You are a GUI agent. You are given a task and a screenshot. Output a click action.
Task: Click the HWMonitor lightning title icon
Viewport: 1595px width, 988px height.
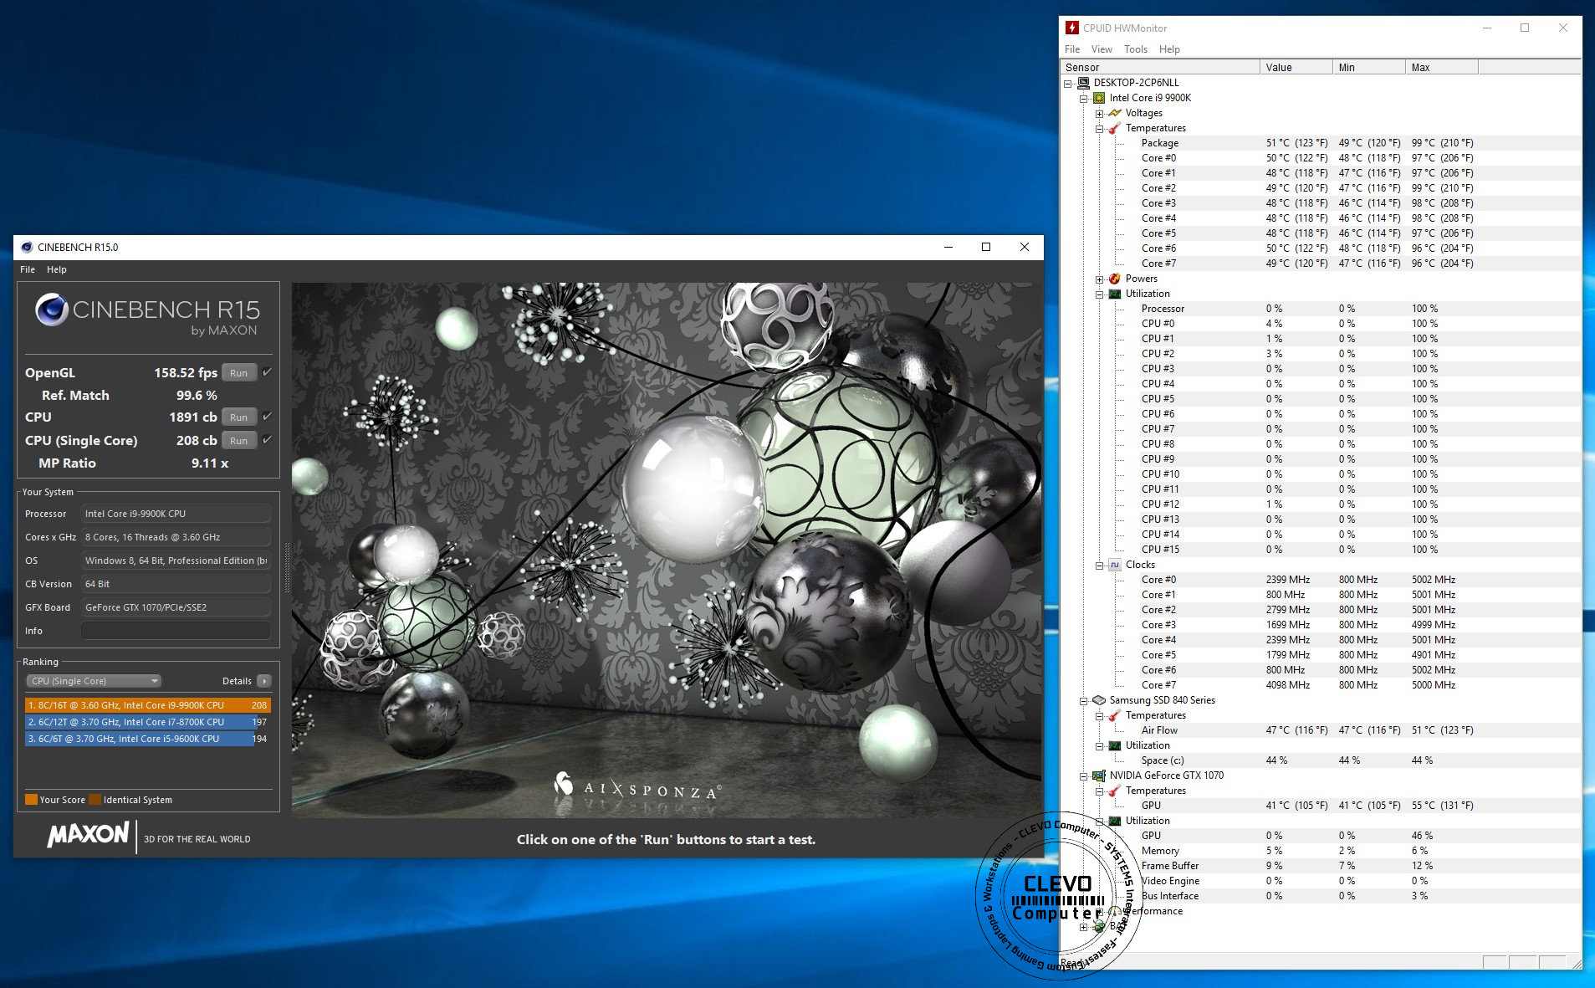coord(1072,28)
